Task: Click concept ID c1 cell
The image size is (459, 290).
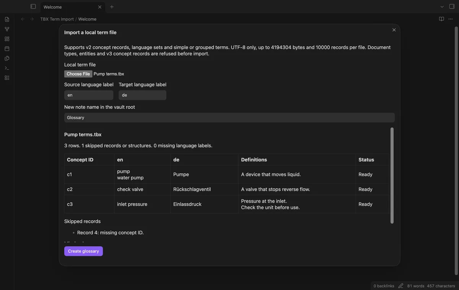Action: 90,174
